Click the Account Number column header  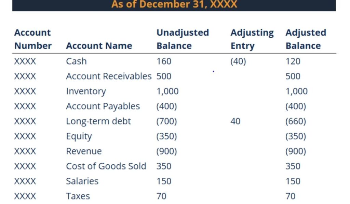click(33, 39)
